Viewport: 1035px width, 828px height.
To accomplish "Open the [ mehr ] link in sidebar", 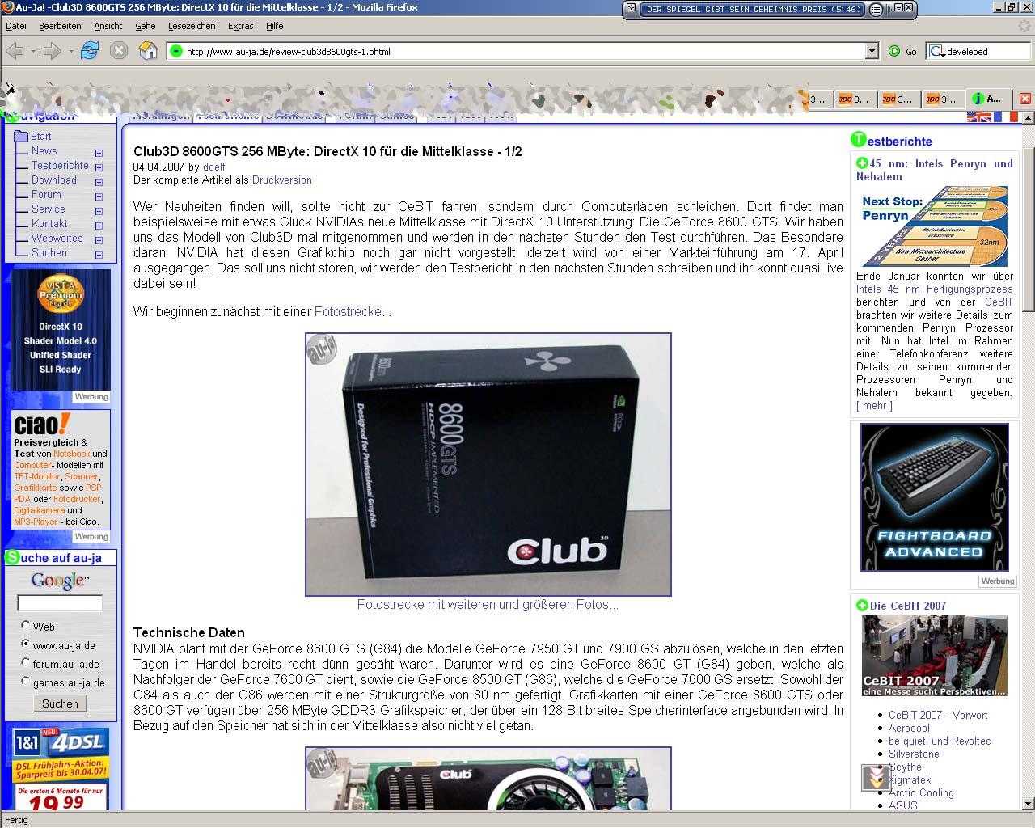I will (875, 405).
